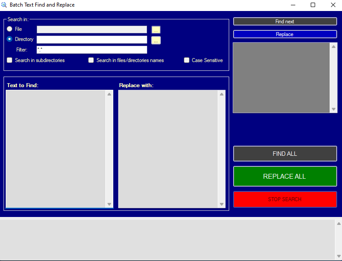Select the Directory radio button
The image size is (342, 261).
point(10,39)
